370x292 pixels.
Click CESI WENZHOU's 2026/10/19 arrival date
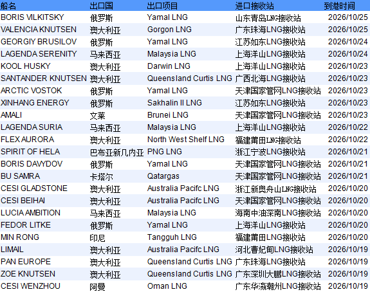(348, 286)
